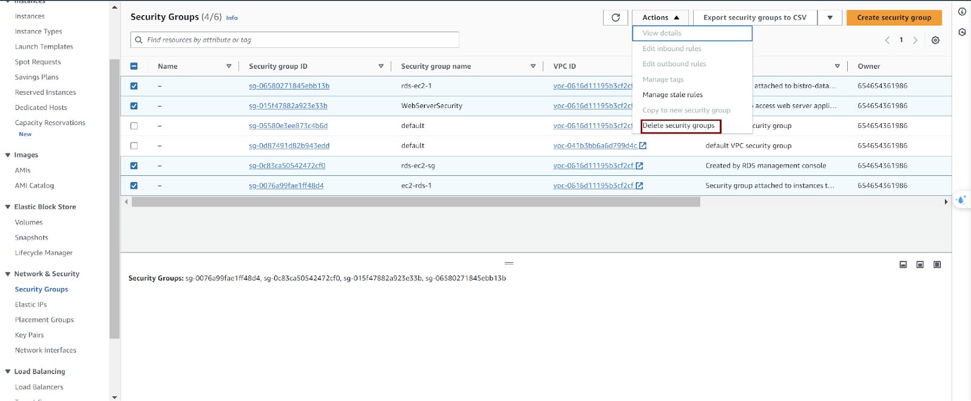Open table preferences gear icon
Screen dimensions: 971x401
(x=935, y=40)
